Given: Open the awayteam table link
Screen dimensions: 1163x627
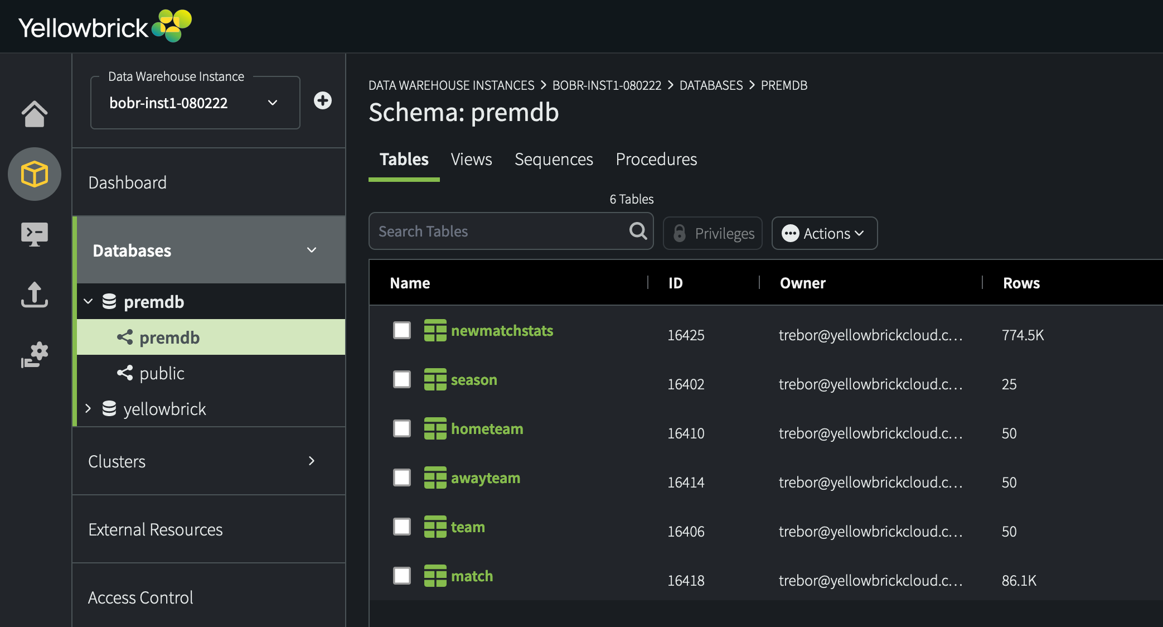Looking at the screenshot, I should 485,478.
